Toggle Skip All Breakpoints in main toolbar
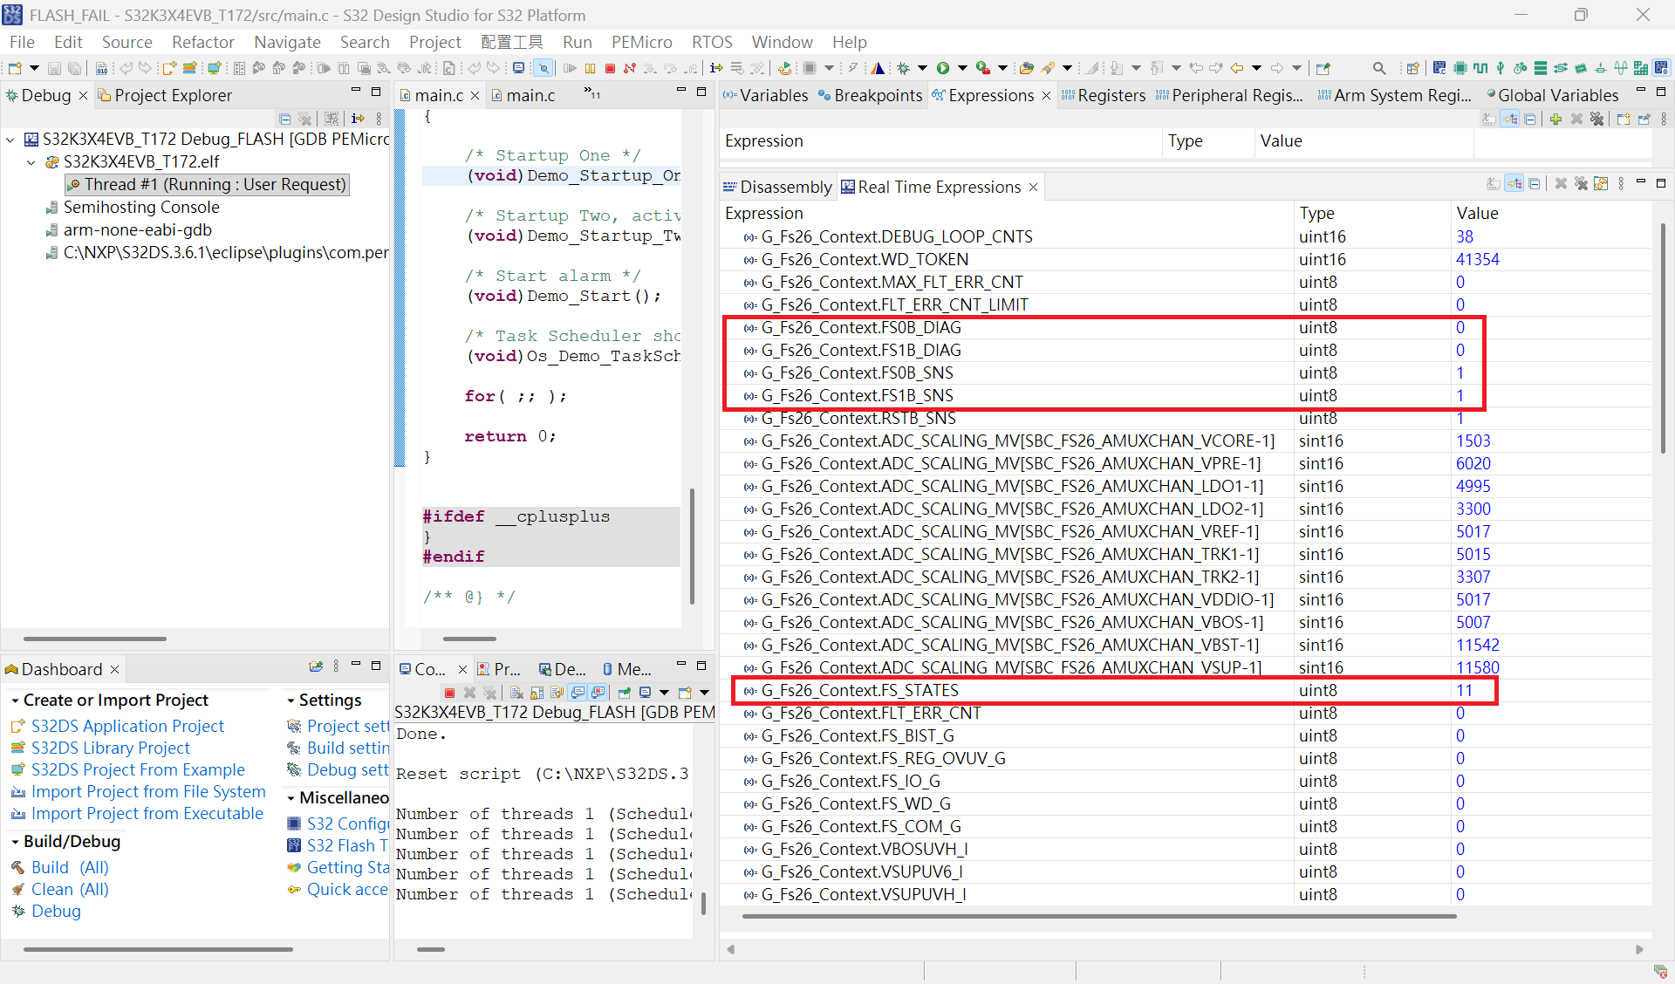Image resolution: width=1675 pixels, height=984 pixels. (544, 68)
